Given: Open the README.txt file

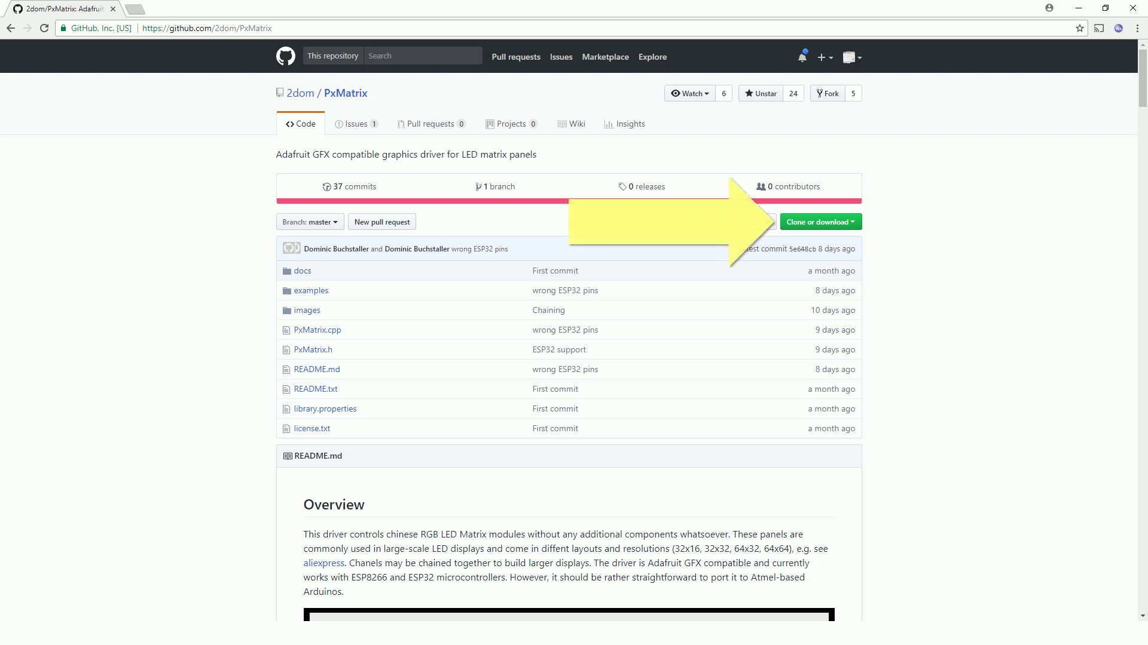Looking at the screenshot, I should click(x=315, y=389).
